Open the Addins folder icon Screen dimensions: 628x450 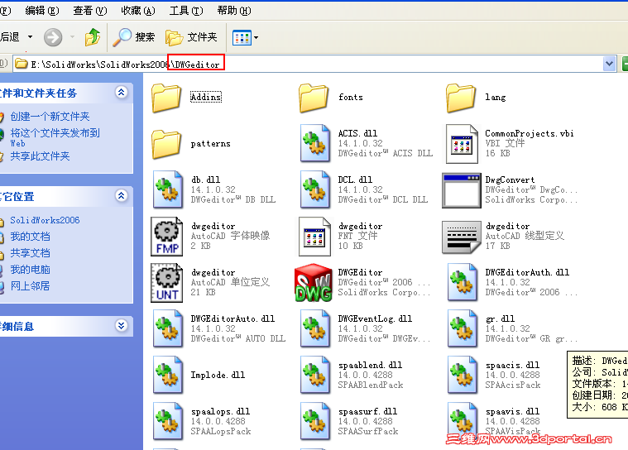click(166, 98)
